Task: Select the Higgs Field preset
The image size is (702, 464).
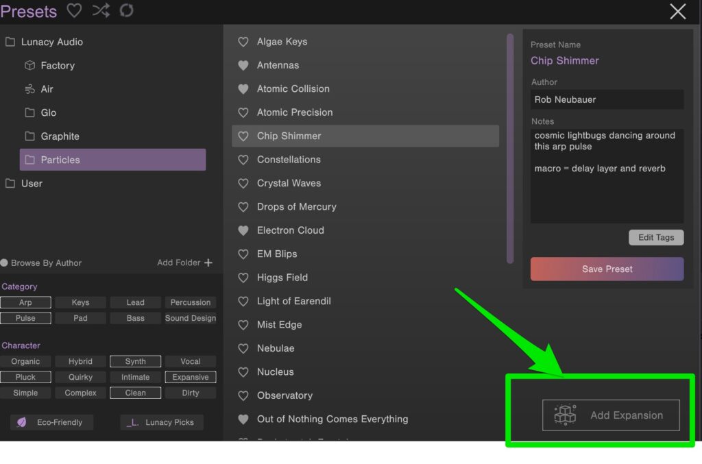Action: [282, 278]
